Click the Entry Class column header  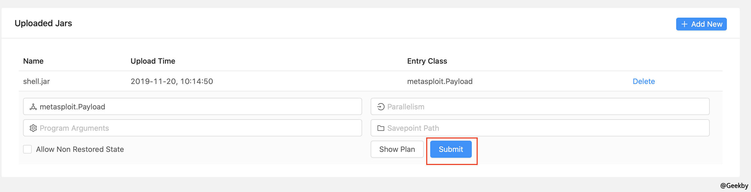427,61
